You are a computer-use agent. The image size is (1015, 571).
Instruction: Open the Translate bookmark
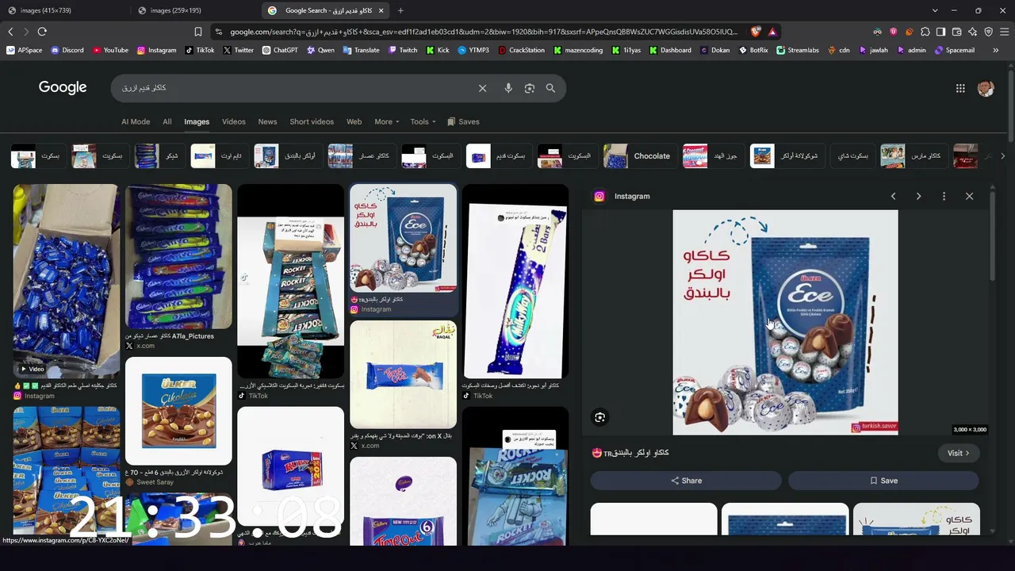(362, 50)
